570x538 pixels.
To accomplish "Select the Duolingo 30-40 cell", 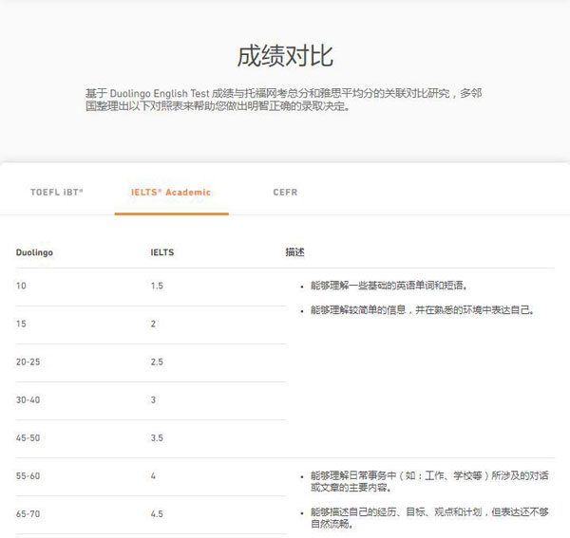I will [28, 400].
